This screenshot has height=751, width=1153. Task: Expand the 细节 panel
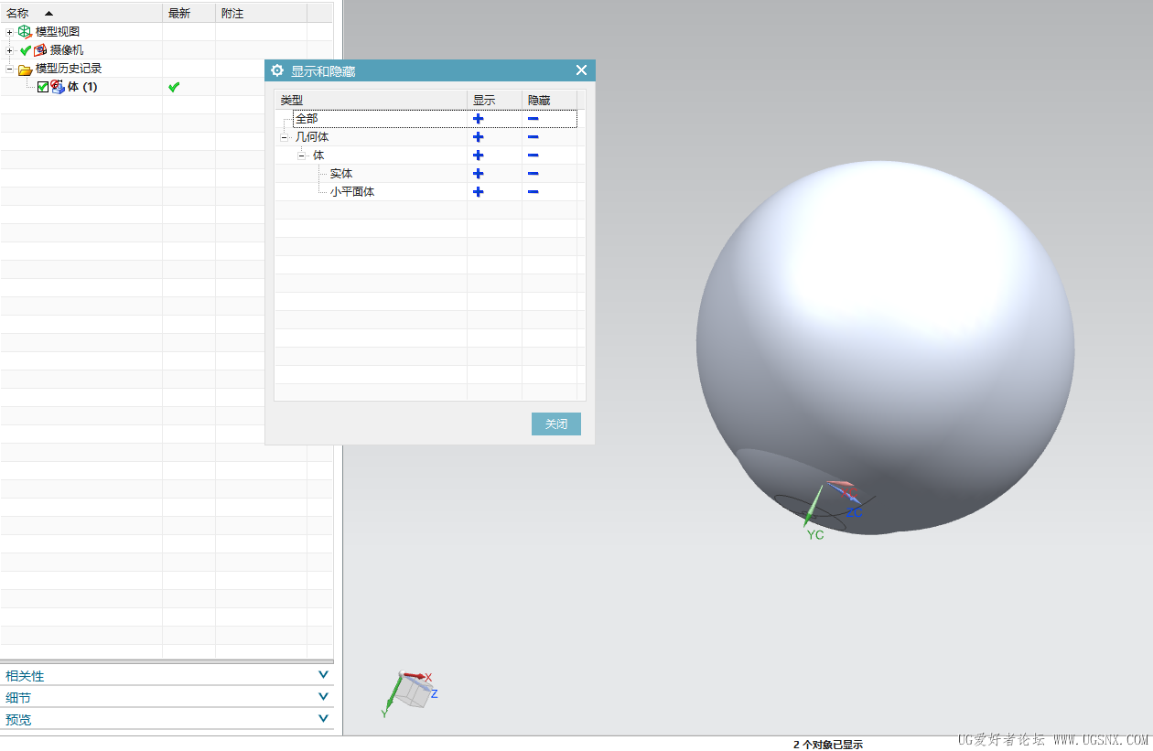click(x=322, y=697)
